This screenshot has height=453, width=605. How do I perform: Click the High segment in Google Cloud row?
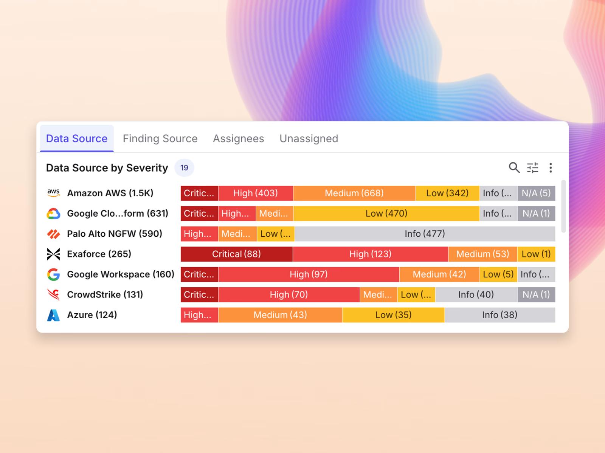(237, 213)
